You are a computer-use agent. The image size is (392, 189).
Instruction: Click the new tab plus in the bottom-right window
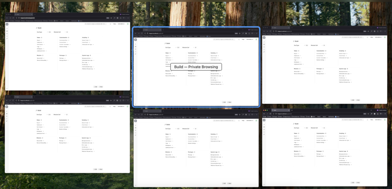(292, 110)
